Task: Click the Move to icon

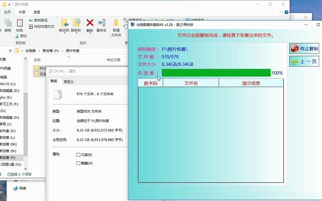Action: [x=64, y=23]
